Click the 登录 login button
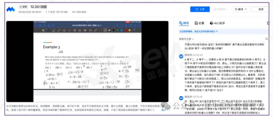 pyautogui.click(x=261, y=9)
